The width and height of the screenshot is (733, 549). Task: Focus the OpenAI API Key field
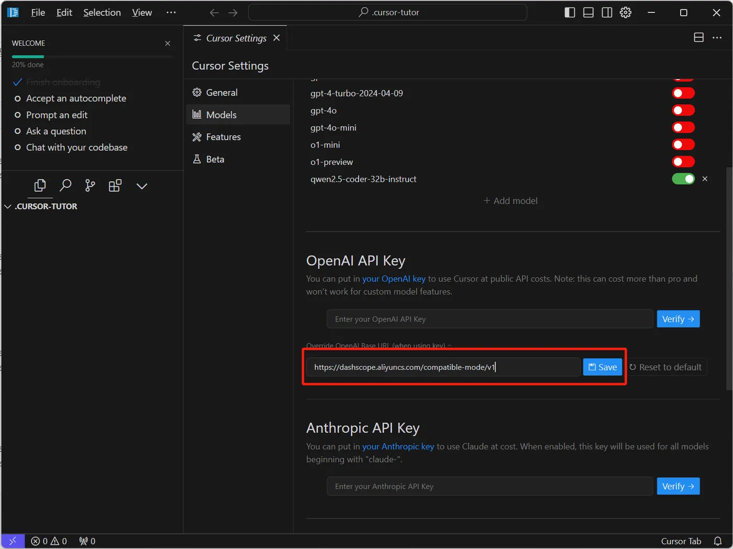pyautogui.click(x=490, y=319)
